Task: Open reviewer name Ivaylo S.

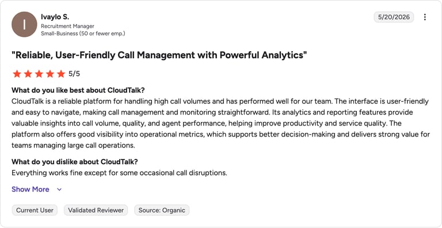Action: click(55, 17)
